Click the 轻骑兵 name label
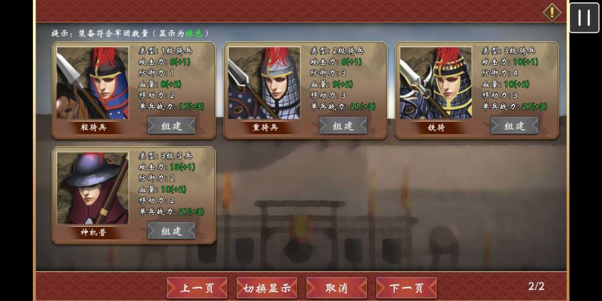This screenshot has width=602, height=301. 93,128
